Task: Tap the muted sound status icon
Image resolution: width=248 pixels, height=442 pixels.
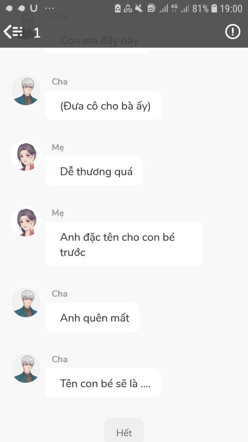Action: (x=138, y=8)
